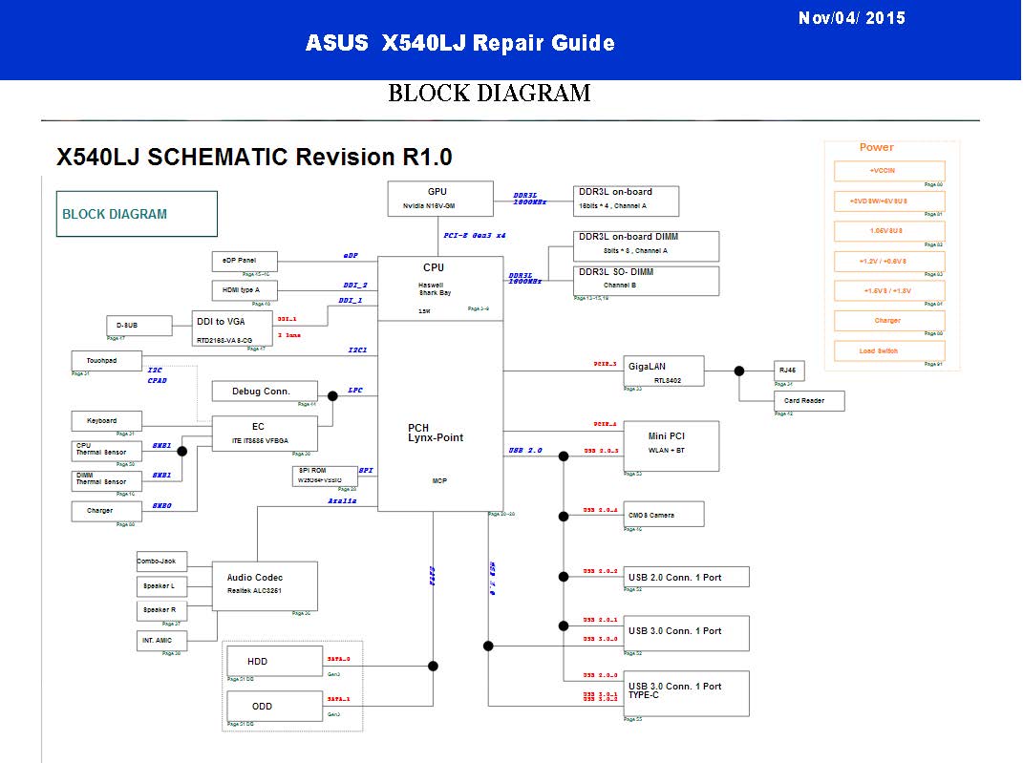
Task: Click the Charger block beside SMB0
Action: pos(106,511)
